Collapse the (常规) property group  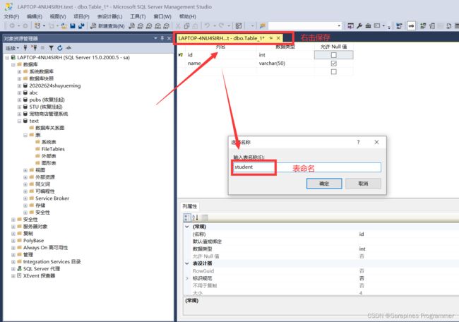[187, 227]
